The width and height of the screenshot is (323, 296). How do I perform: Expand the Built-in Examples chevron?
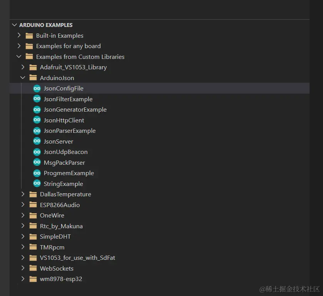click(19, 35)
